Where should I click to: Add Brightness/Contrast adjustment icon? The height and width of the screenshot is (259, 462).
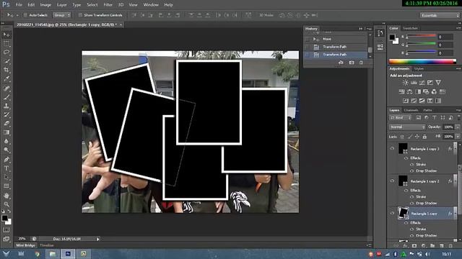click(406, 83)
